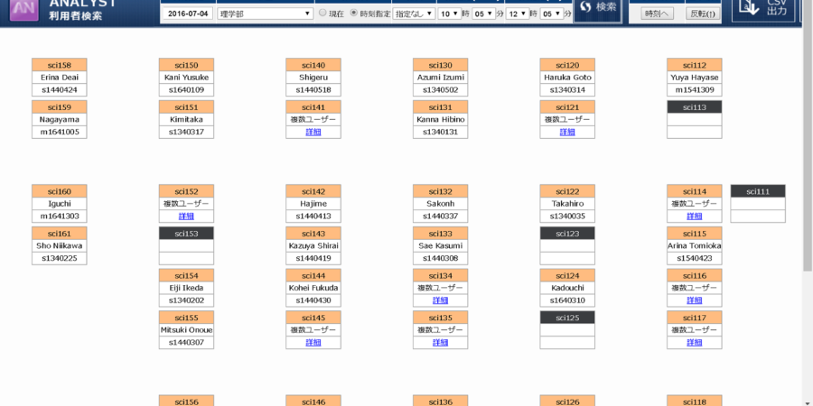Click the 検索 search button
This screenshot has width=813, height=406.
coord(597,9)
